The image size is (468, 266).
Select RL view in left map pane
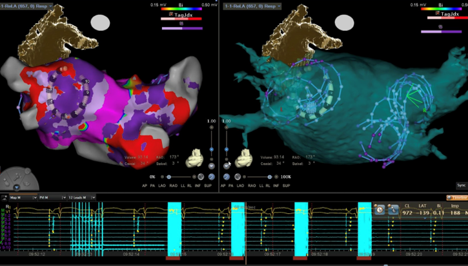[x=190, y=185]
